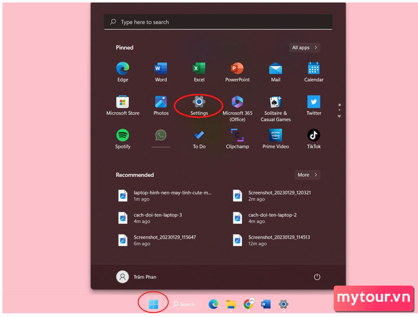The width and height of the screenshot is (418, 317).
Task: Launch Spotify
Action: (x=122, y=139)
